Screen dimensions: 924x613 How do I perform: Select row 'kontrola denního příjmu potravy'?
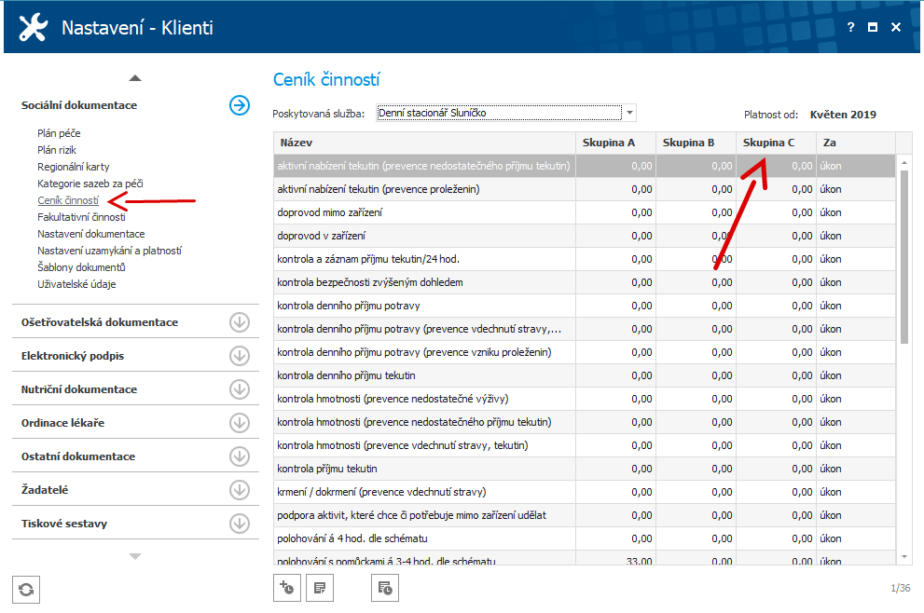(x=585, y=306)
